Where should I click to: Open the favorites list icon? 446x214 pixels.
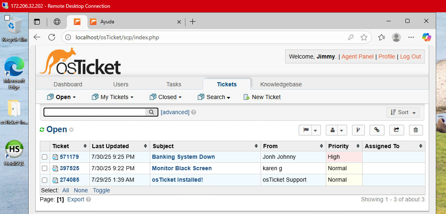click(382, 37)
